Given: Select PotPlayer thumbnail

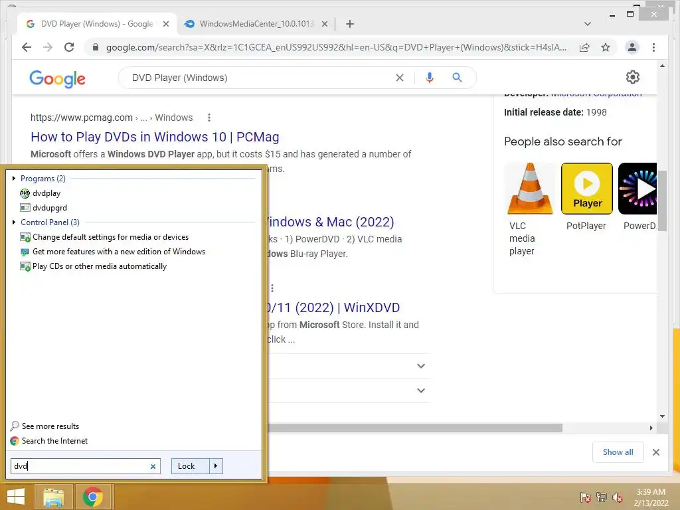Looking at the screenshot, I should (587, 189).
